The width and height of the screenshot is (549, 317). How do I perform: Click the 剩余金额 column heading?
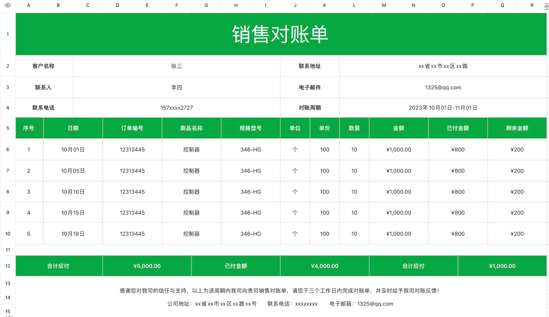(x=517, y=128)
